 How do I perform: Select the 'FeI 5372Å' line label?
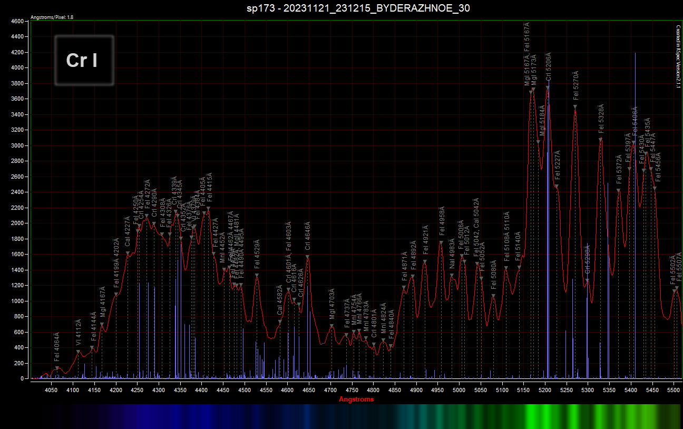(619, 170)
